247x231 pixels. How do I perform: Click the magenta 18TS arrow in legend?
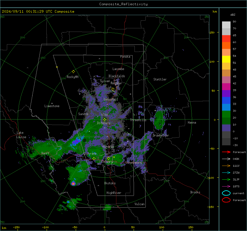tap(226, 187)
